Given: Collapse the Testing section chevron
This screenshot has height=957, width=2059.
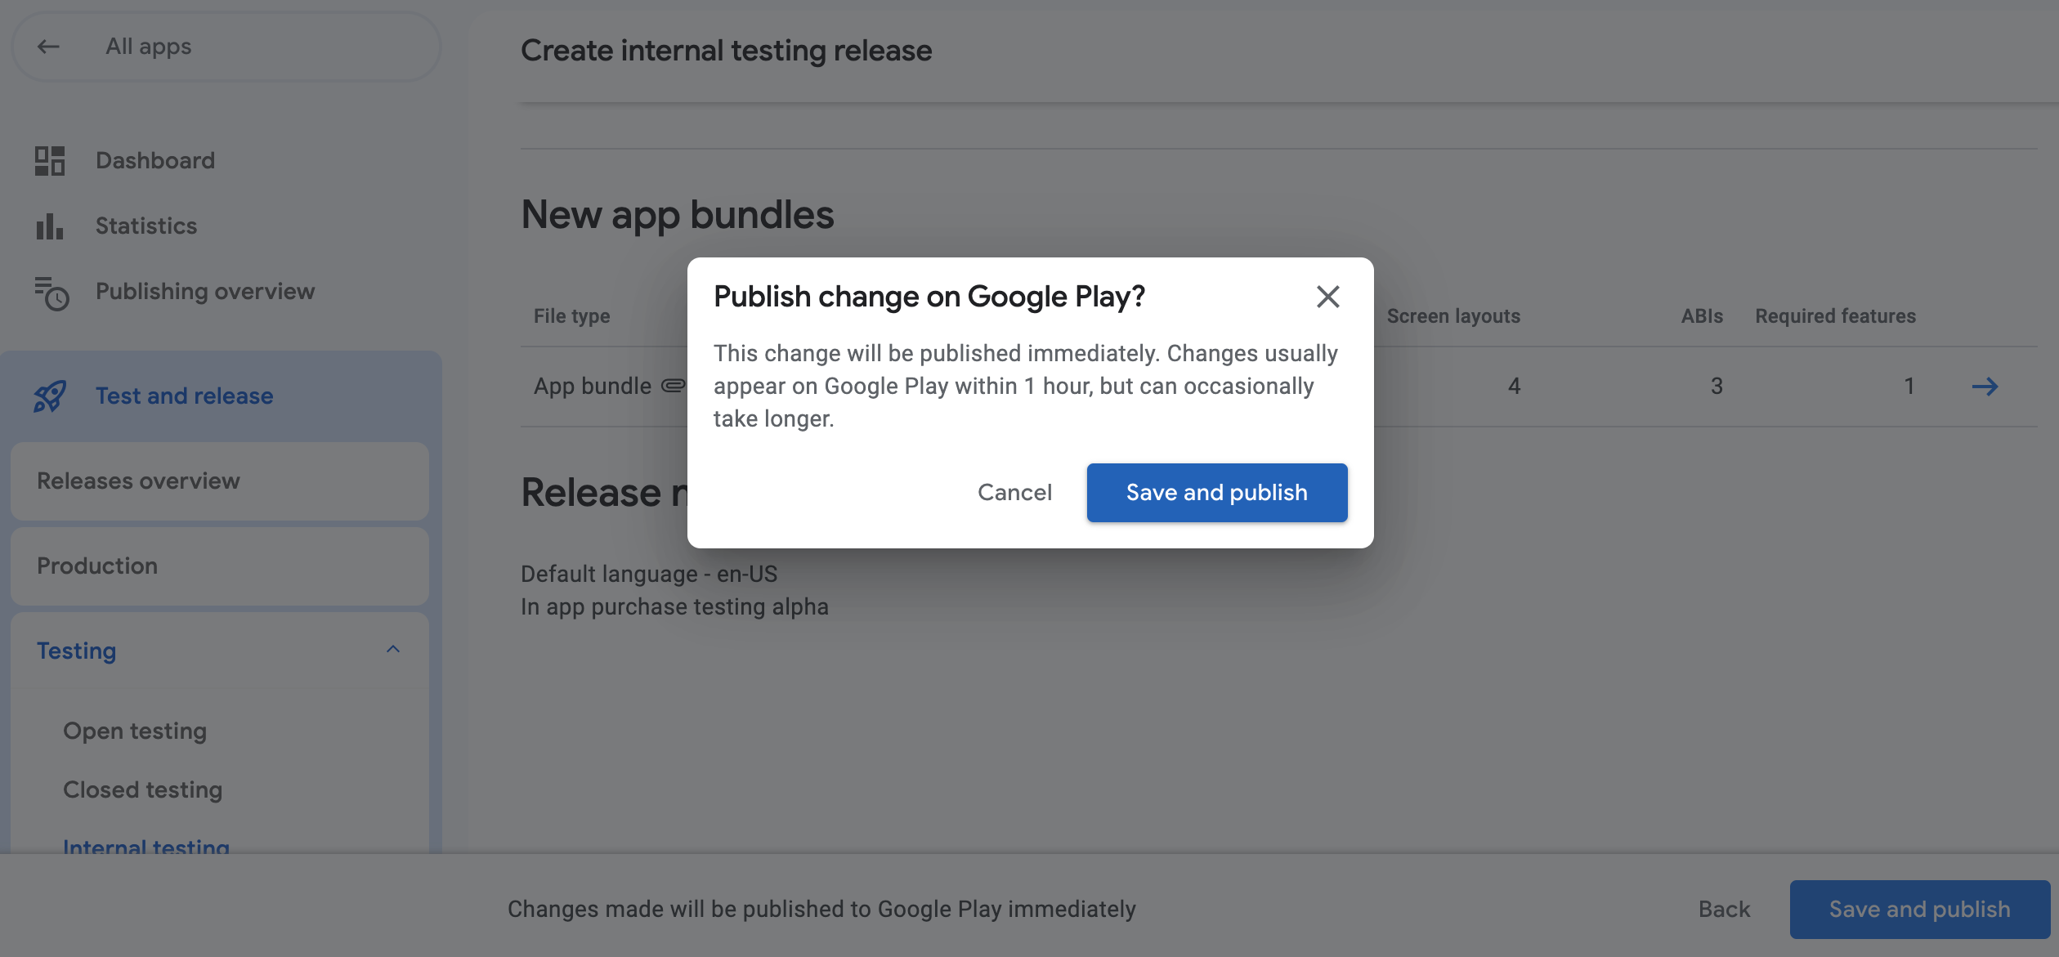Looking at the screenshot, I should coord(393,650).
